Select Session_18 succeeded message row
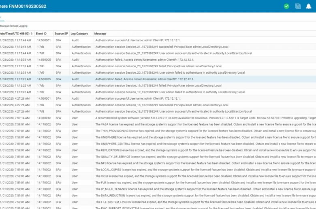 [162, 105]
